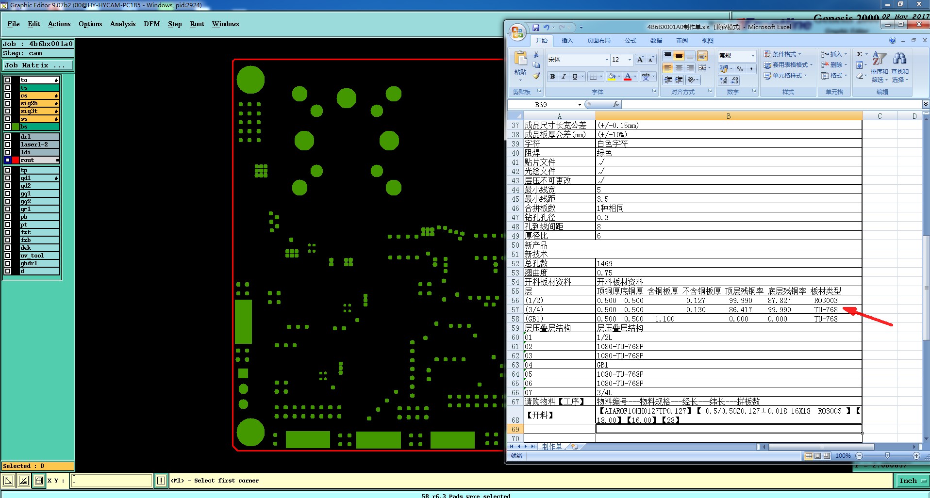Activate the Format Painter brush
The height and width of the screenshot is (498, 930).
coord(536,76)
